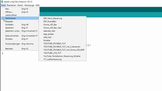Open the YOUTUBE_LCD_TUT sketch

pyautogui.click(x=63, y=53)
